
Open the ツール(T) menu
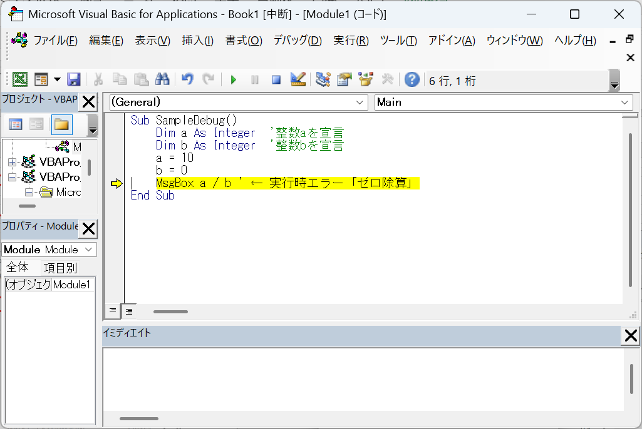pyautogui.click(x=398, y=41)
